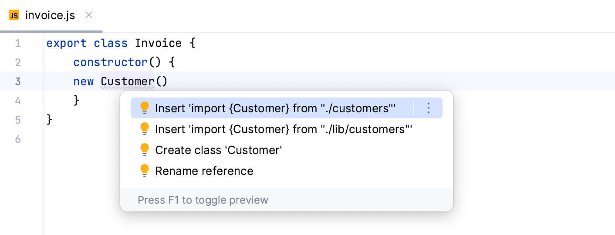Click lightbulb icon for './customers' import
This screenshot has width=615, height=235.
(145, 108)
